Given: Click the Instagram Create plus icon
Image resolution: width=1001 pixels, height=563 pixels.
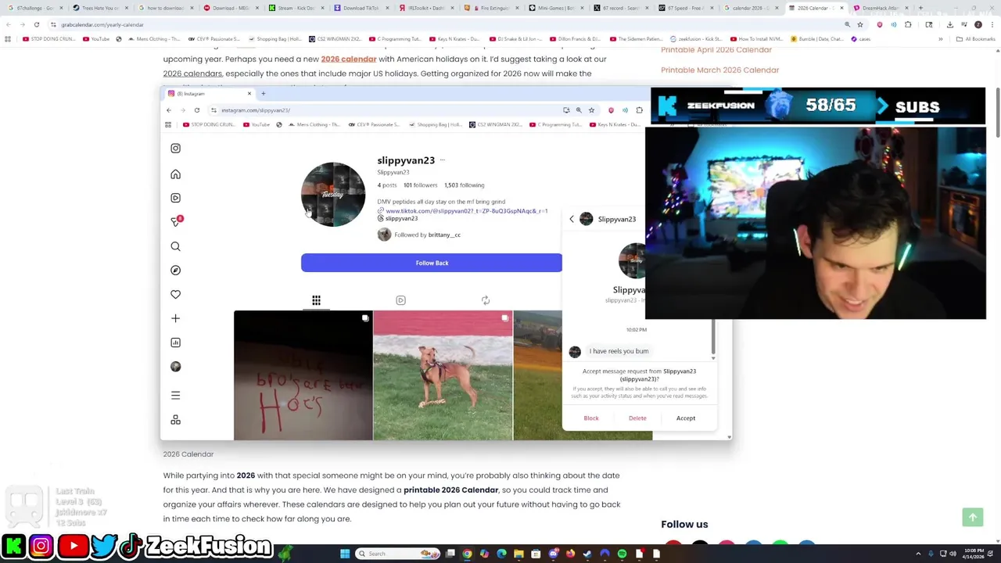Looking at the screenshot, I should point(175,318).
